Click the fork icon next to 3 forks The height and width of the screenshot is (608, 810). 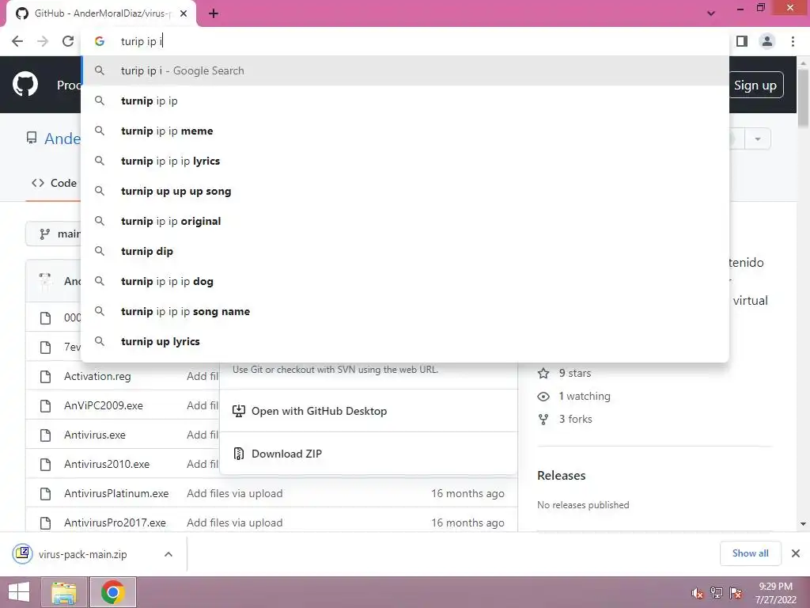point(543,420)
